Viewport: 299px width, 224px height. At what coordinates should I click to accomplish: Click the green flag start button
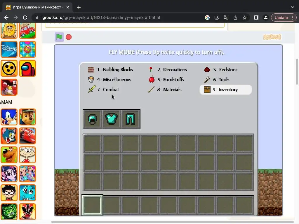(x=59, y=37)
